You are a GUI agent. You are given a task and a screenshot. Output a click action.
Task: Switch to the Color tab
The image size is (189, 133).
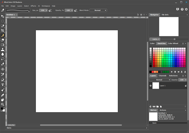[x=152, y=43]
